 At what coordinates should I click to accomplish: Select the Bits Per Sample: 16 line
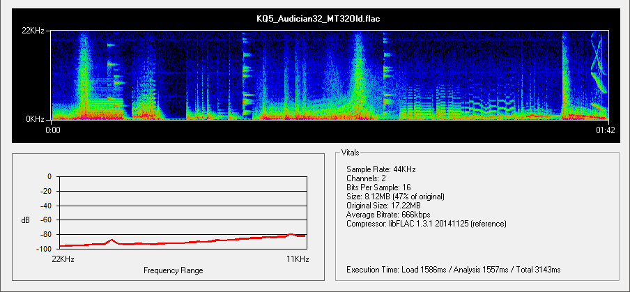[x=382, y=187]
